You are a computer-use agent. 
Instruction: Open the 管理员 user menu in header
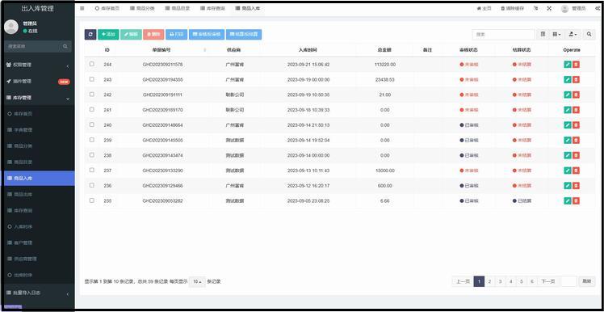[574, 8]
